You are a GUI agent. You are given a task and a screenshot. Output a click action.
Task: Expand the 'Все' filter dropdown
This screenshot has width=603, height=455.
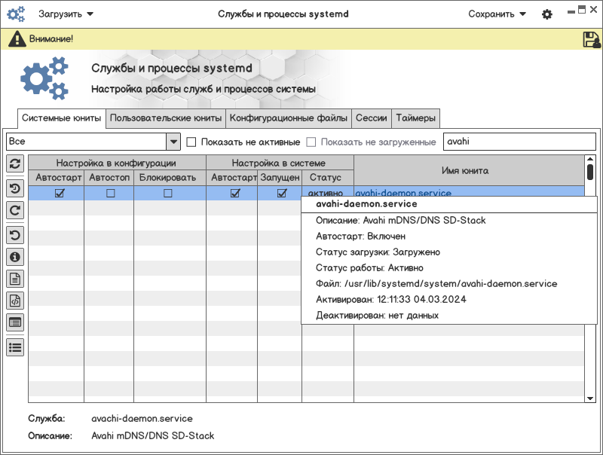pyautogui.click(x=173, y=142)
